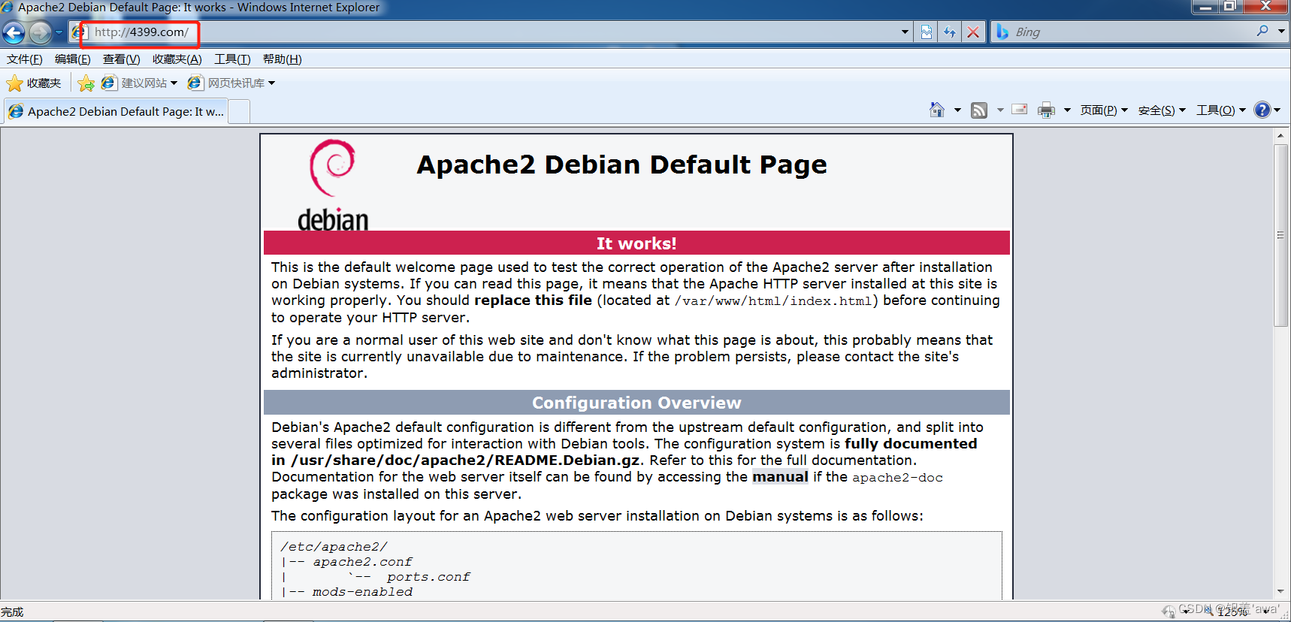This screenshot has width=1291, height=622.
Task: Click the Debian swirl logo image
Action: (333, 186)
